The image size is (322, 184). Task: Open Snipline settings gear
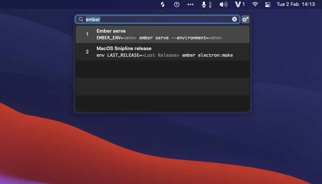(245, 19)
